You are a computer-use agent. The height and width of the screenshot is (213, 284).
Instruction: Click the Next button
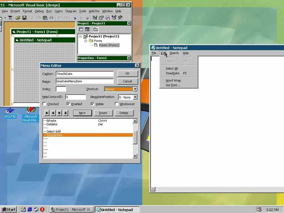[82, 113]
